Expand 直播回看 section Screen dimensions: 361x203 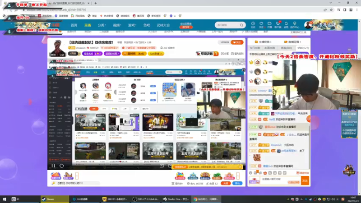tap(292, 42)
